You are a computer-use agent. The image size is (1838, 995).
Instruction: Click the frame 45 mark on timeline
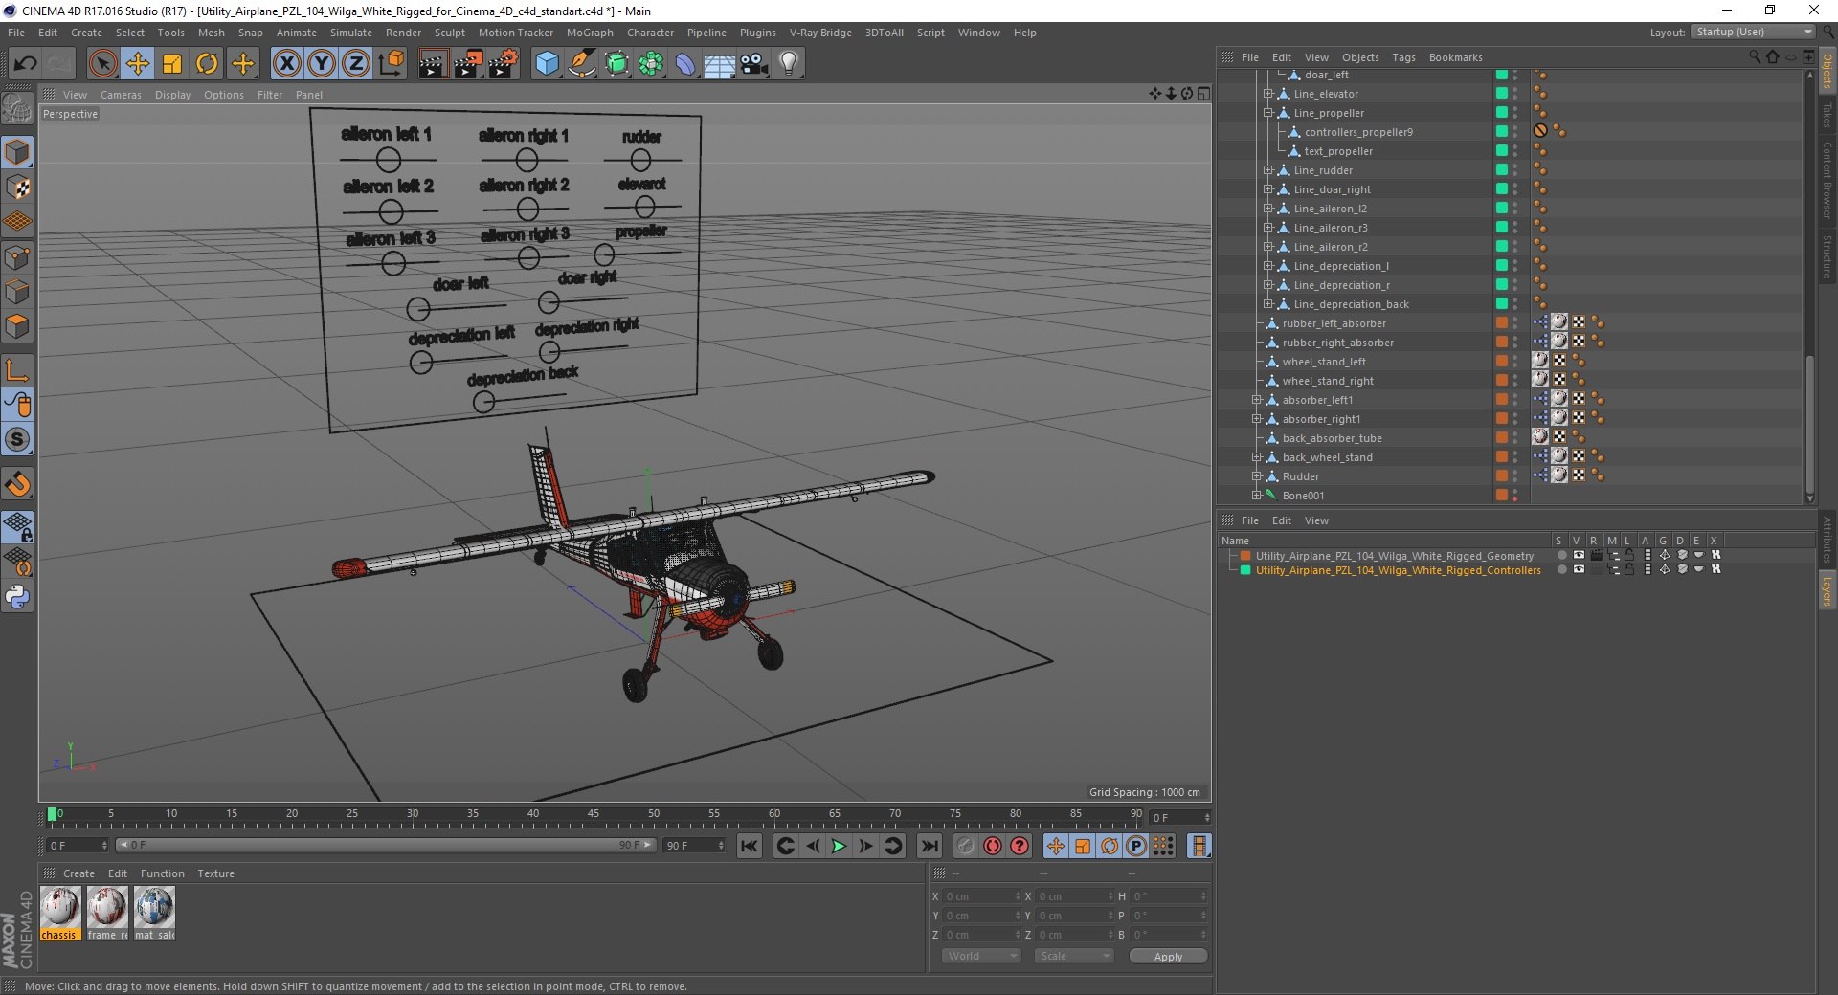[x=594, y=813]
